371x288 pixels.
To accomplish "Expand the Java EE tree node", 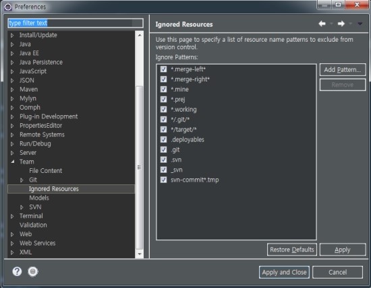I will [x=12, y=53].
